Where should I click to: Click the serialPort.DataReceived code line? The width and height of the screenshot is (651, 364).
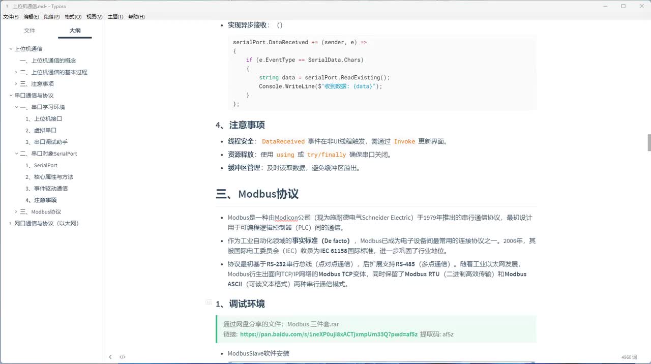pos(300,42)
